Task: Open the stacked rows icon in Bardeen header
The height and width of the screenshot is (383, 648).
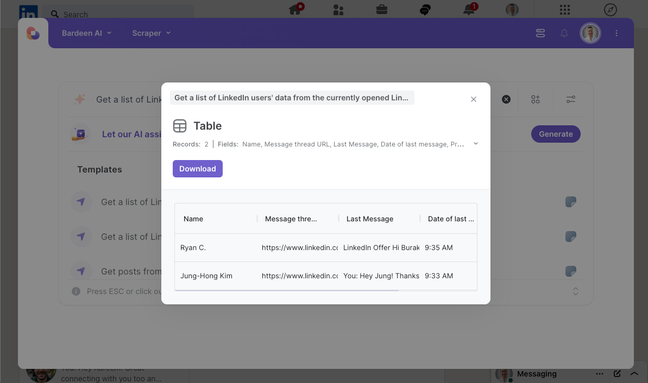Action: (540, 33)
